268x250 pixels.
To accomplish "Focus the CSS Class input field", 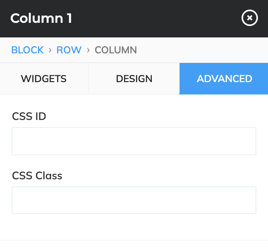I will click(x=134, y=200).
